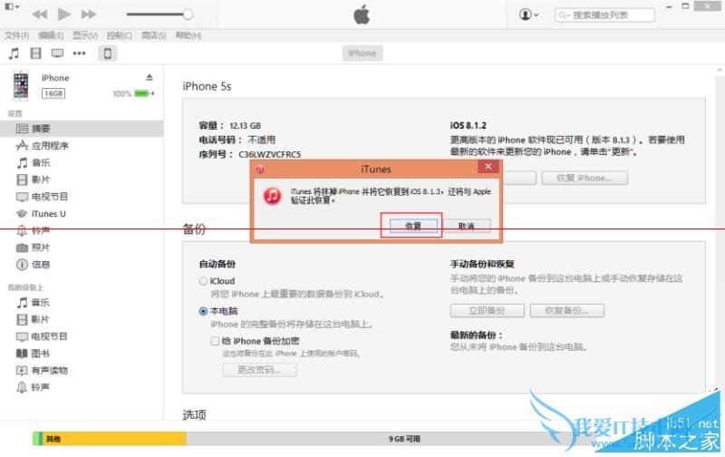
Task: Click the 恢复 iPhone... button
Action: point(585,178)
